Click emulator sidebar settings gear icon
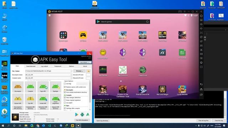 (x=201, y=16)
